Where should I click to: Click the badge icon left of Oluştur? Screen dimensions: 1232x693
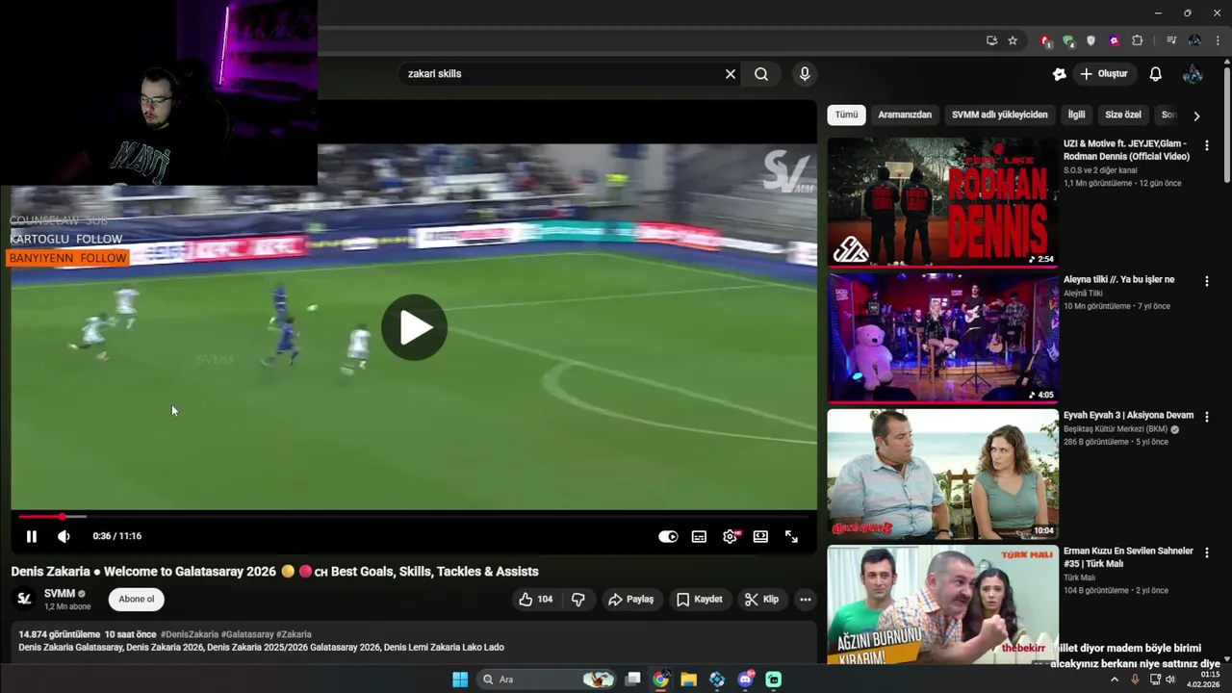[1060, 74]
